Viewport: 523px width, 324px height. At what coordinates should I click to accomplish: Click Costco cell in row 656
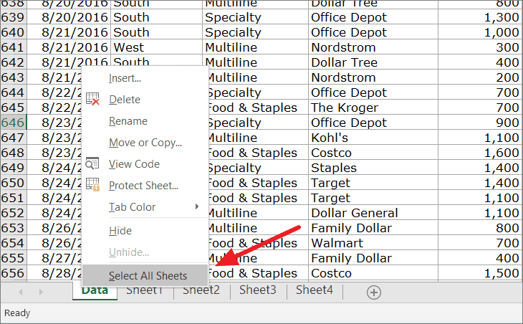[x=373, y=273]
